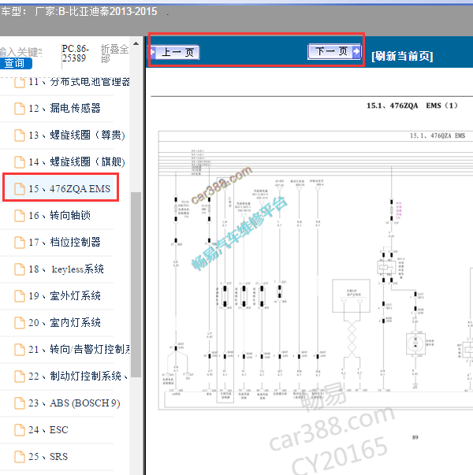Click document icon beside 476ZQA EMS
The width and height of the screenshot is (473, 475).
(x=20, y=189)
